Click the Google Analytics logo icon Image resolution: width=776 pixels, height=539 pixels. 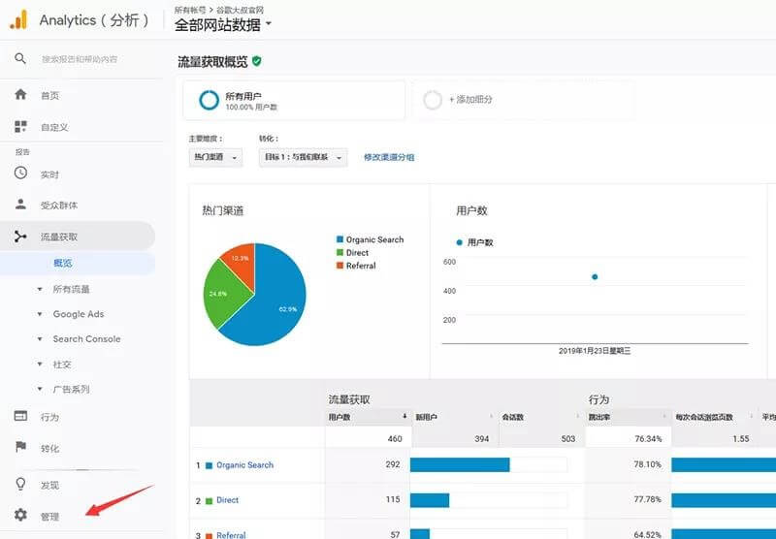(18, 19)
